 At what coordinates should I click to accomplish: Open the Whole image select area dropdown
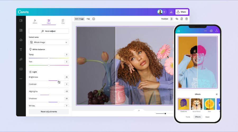tap(49, 42)
